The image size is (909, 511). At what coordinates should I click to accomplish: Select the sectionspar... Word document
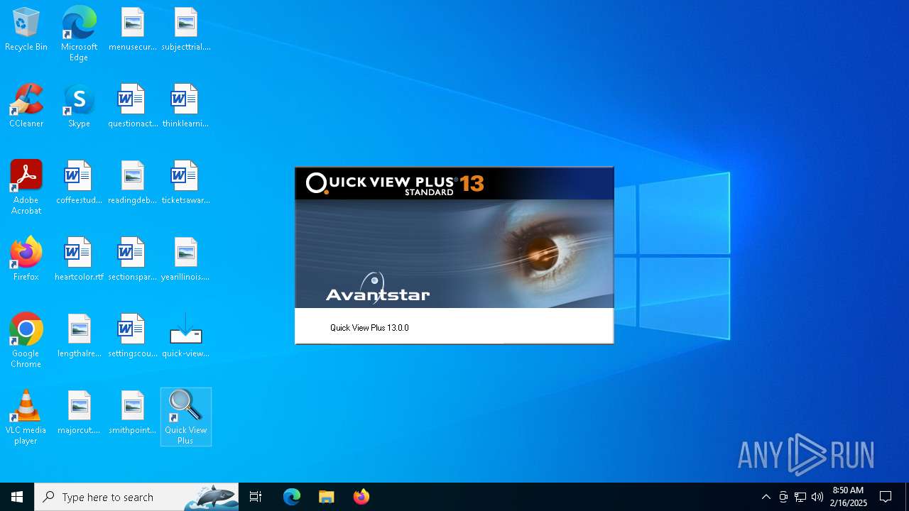[x=132, y=260]
